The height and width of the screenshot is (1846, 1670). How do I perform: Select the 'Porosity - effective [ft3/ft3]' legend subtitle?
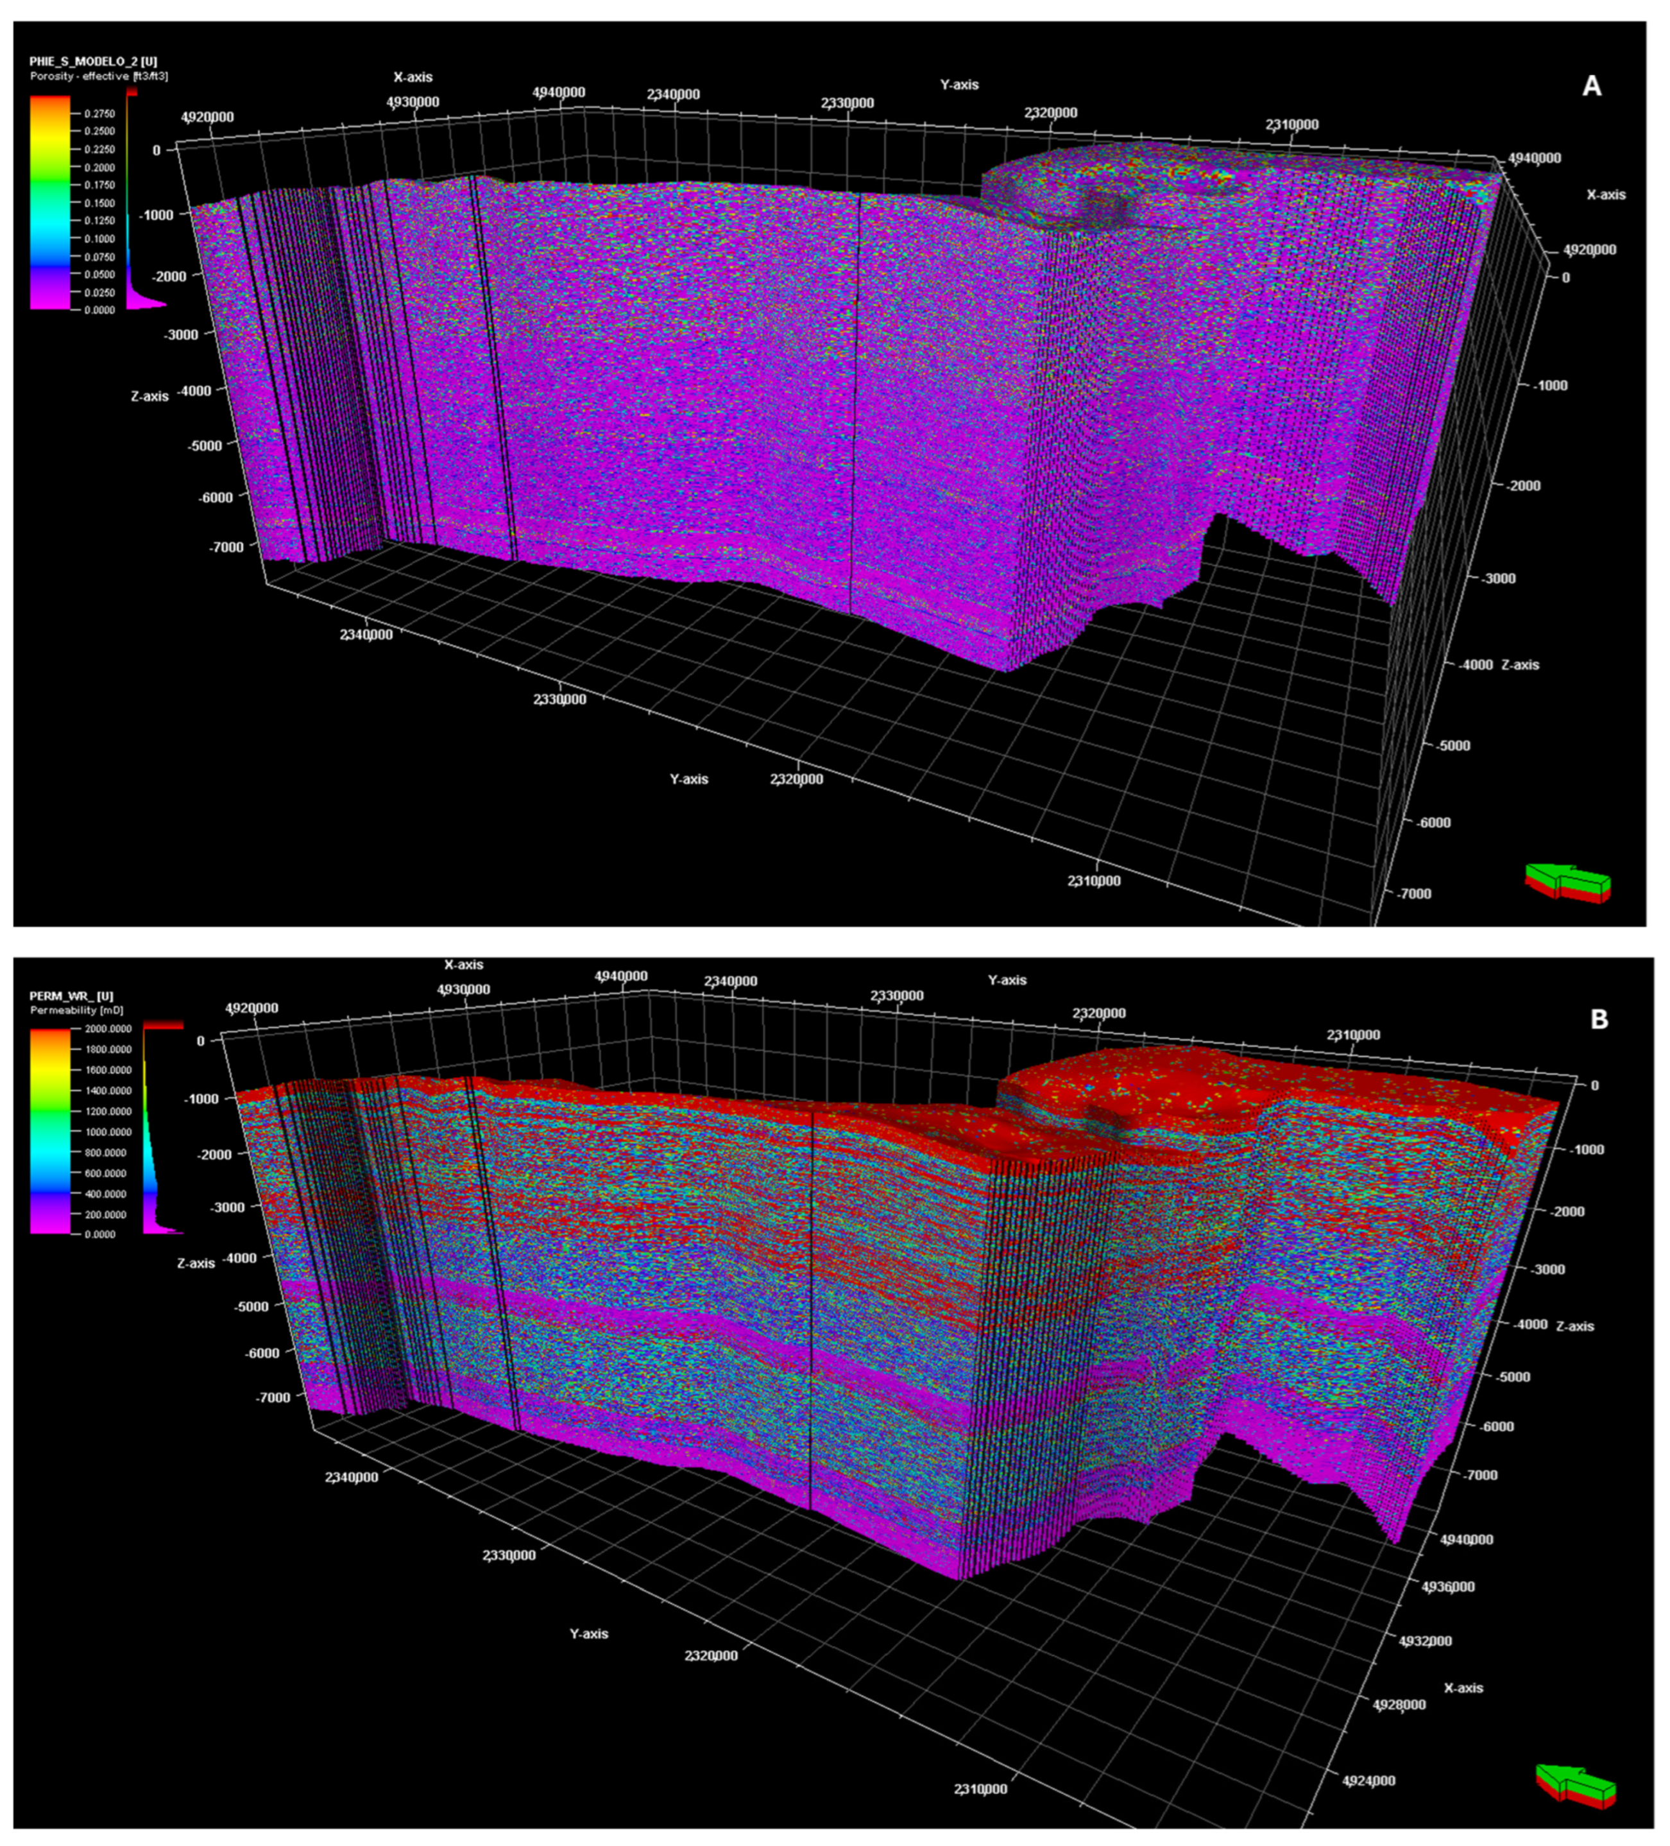[x=99, y=76]
